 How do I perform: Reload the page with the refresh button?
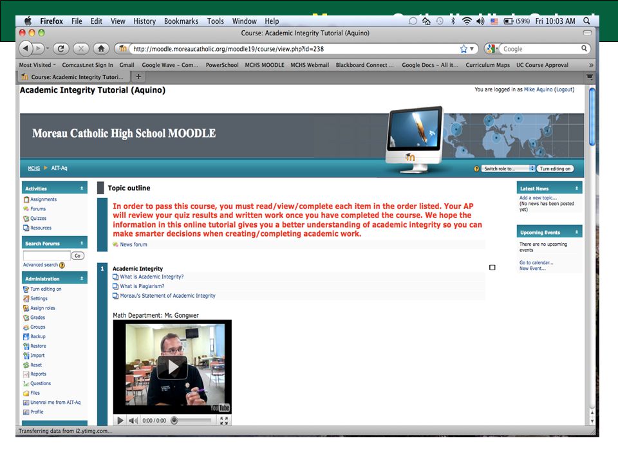point(61,48)
